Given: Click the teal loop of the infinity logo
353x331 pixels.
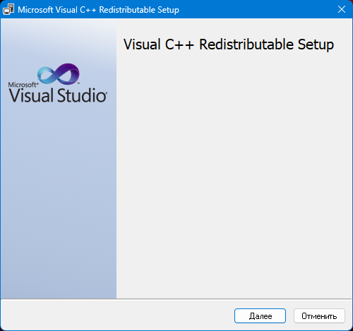Looking at the screenshot, I should [47, 76].
